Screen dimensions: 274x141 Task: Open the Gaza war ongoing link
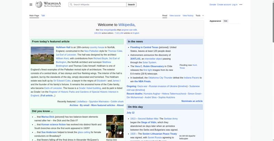pos(142,86)
